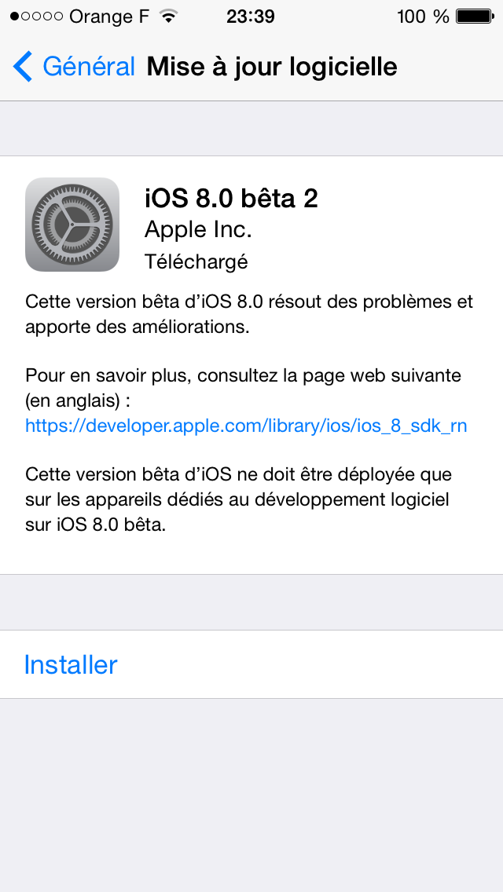Tap the 100 % battery percentage
This screenshot has height=892, width=503.
click(424, 16)
